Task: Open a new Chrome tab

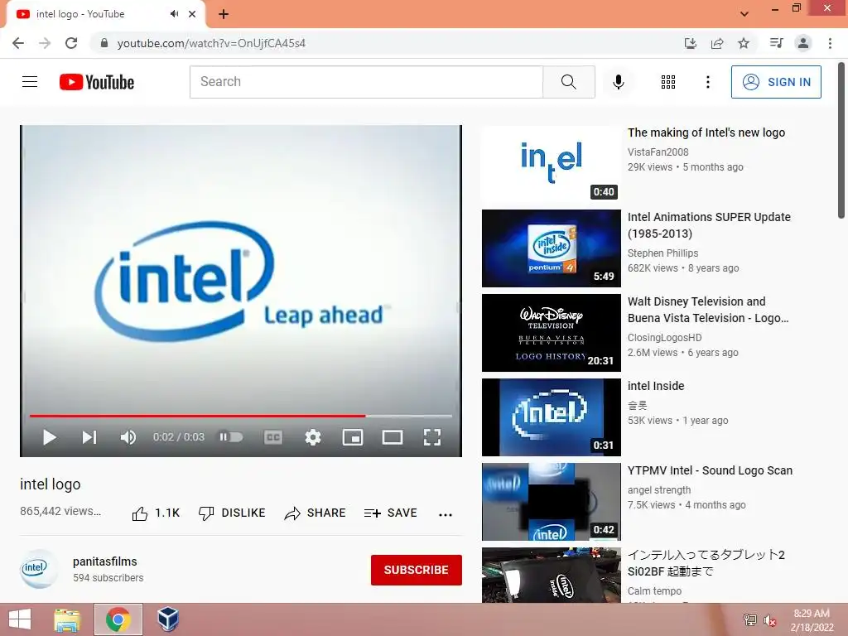Action: click(x=224, y=14)
